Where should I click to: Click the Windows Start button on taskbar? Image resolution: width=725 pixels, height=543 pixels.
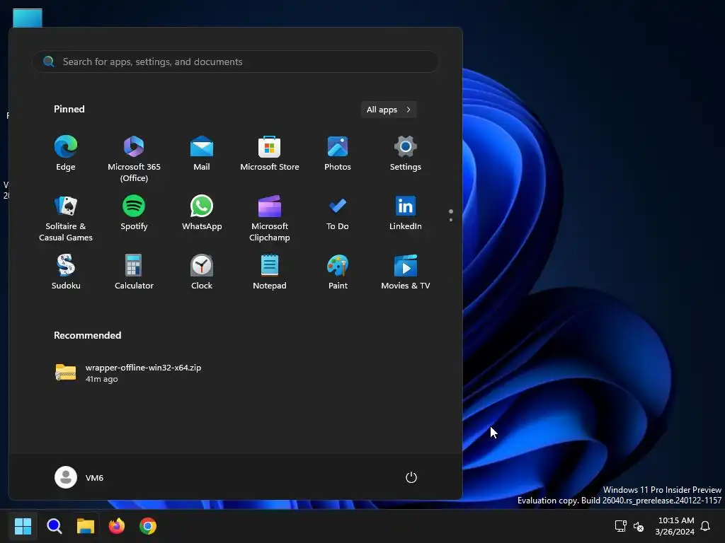[x=23, y=526]
